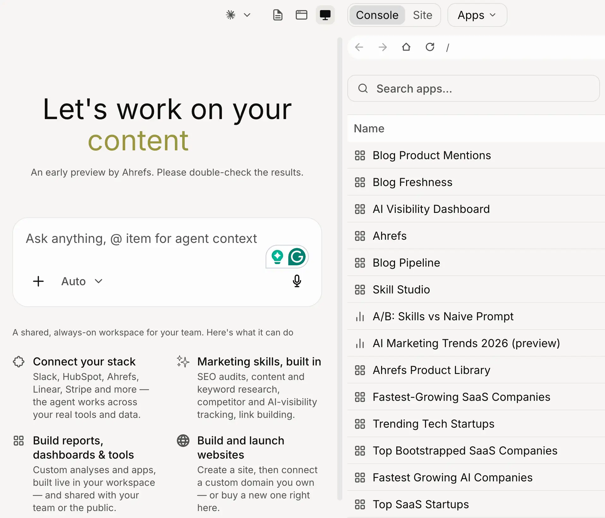This screenshot has width=605, height=518.
Task: Click the grid icon beside Ahrefs row
Action: click(x=360, y=236)
